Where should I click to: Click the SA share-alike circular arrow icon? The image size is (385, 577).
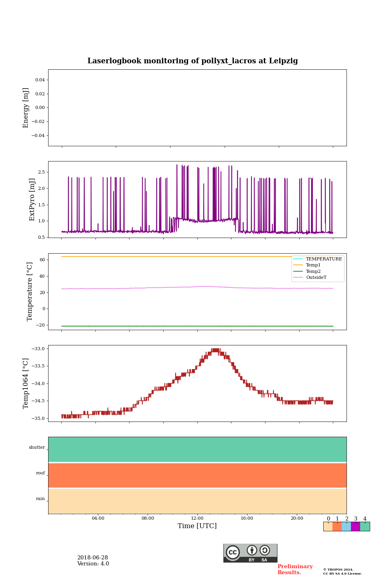(265, 550)
